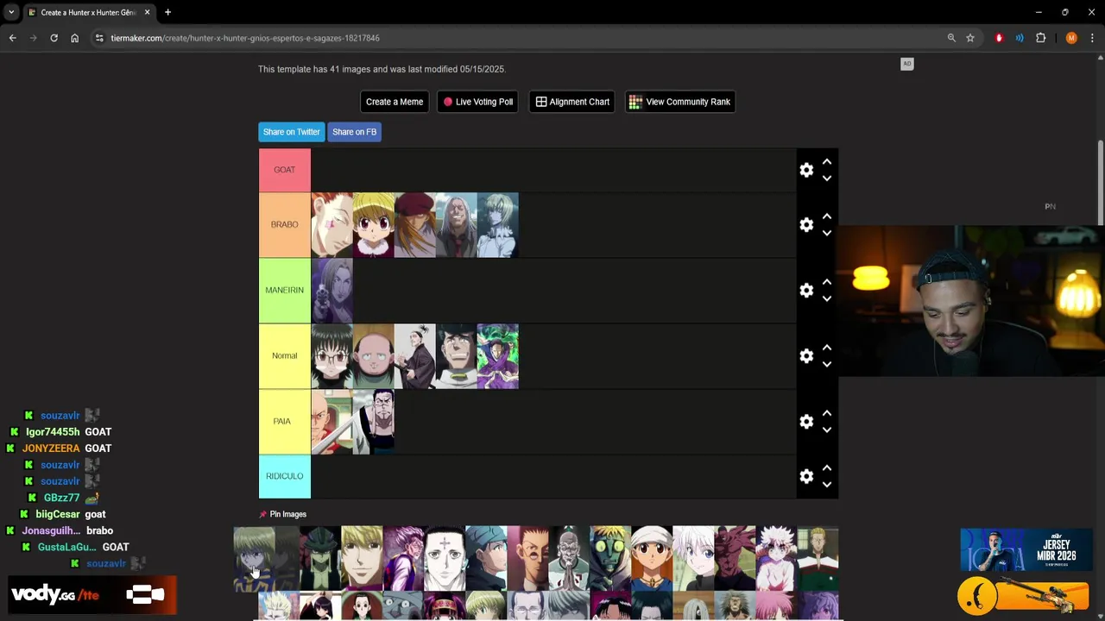Screen dimensions: 1105x621
Task: Open settings gear for the BRABO tier
Action: (806, 225)
